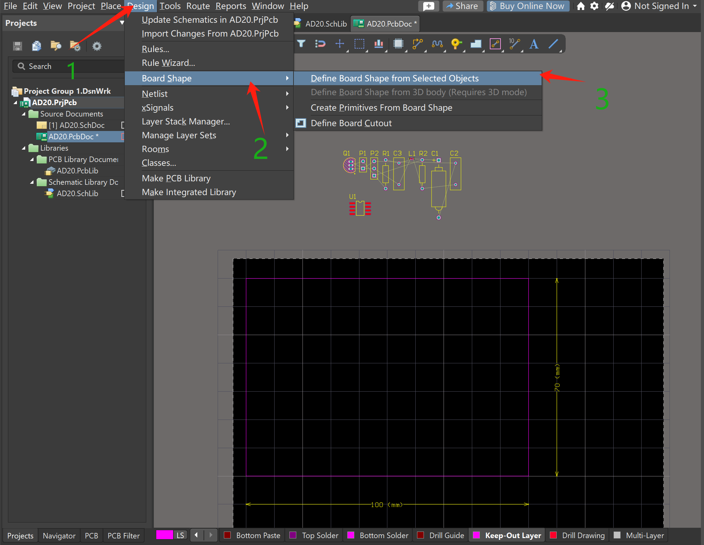
Task: Select the Align Objects bar-chart icon
Action: pos(379,44)
